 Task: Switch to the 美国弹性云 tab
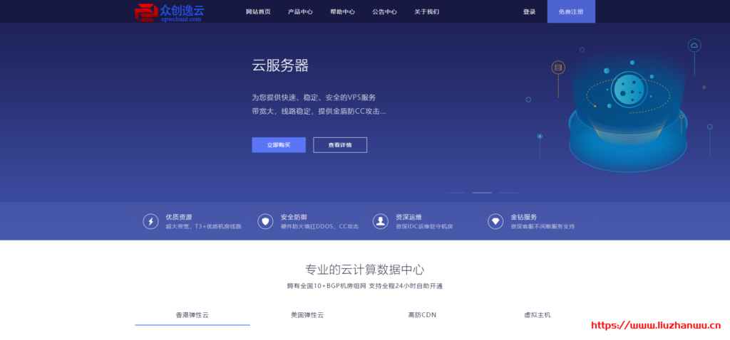point(307,315)
